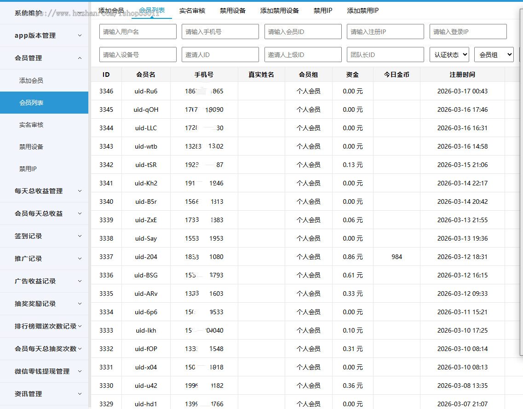Click the 0.86 元 balance cell
The image size is (523, 409).
pos(352,257)
